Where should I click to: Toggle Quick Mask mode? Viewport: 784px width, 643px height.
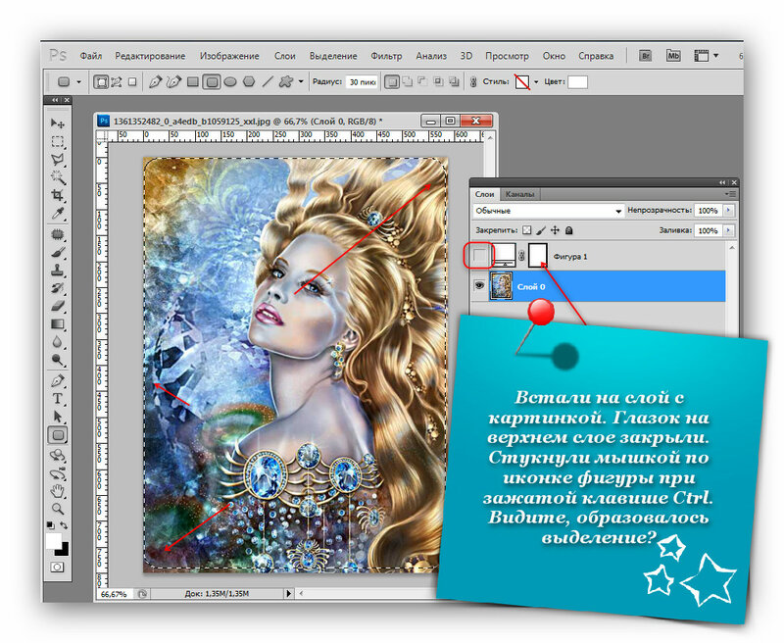57,567
